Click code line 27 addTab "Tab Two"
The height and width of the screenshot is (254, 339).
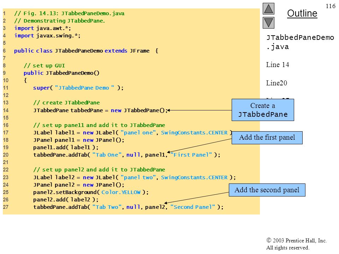[129, 207]
